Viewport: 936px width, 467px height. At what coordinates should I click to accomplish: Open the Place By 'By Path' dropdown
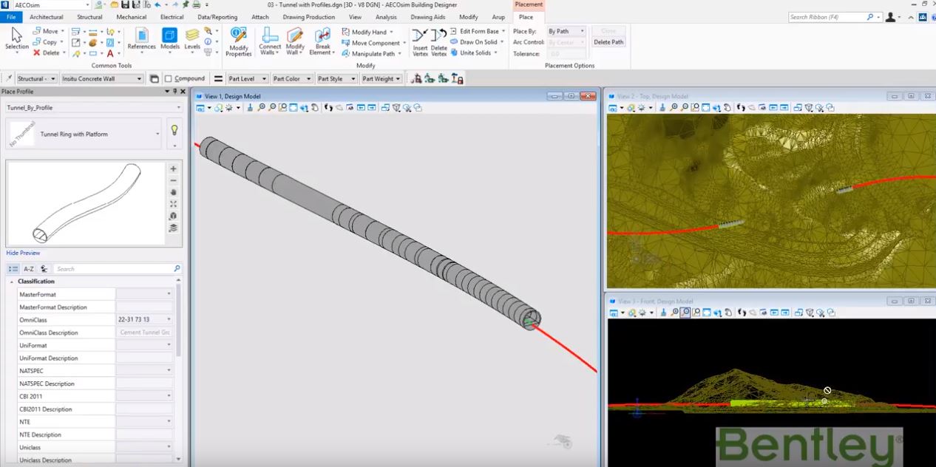[x=566, y=31]
